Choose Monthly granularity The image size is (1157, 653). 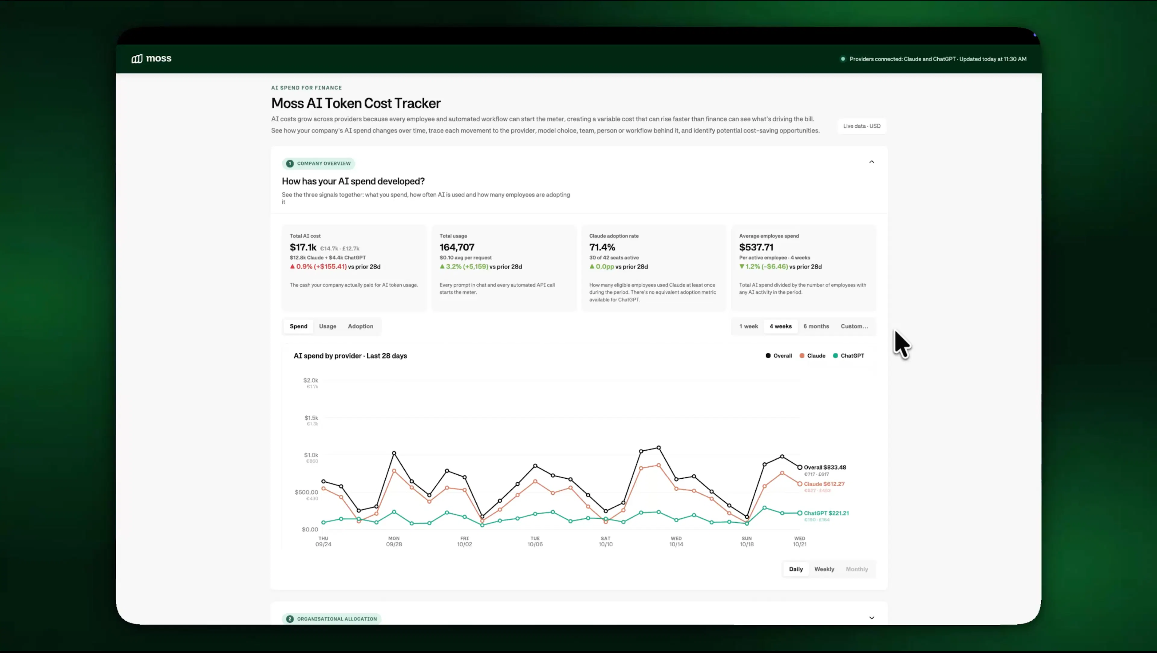(x=857, y=569)
